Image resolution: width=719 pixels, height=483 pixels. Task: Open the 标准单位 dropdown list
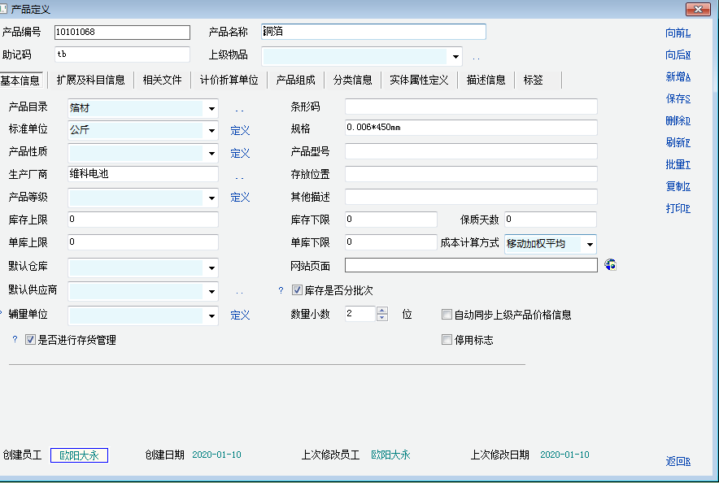click(x=211, y=130)
